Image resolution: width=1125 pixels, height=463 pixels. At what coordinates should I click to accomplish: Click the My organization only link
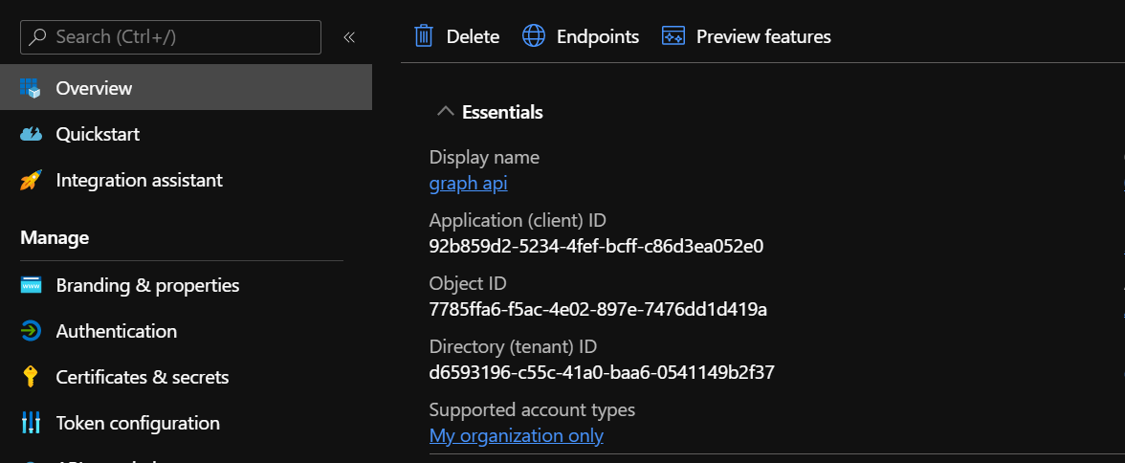[517, 435]
